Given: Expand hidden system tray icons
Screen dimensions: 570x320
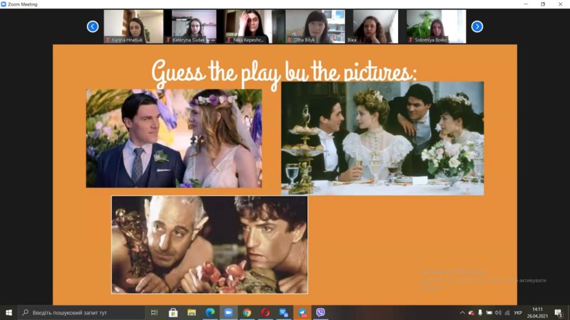Looking at the screenshot, I should (x=462, y=313).
